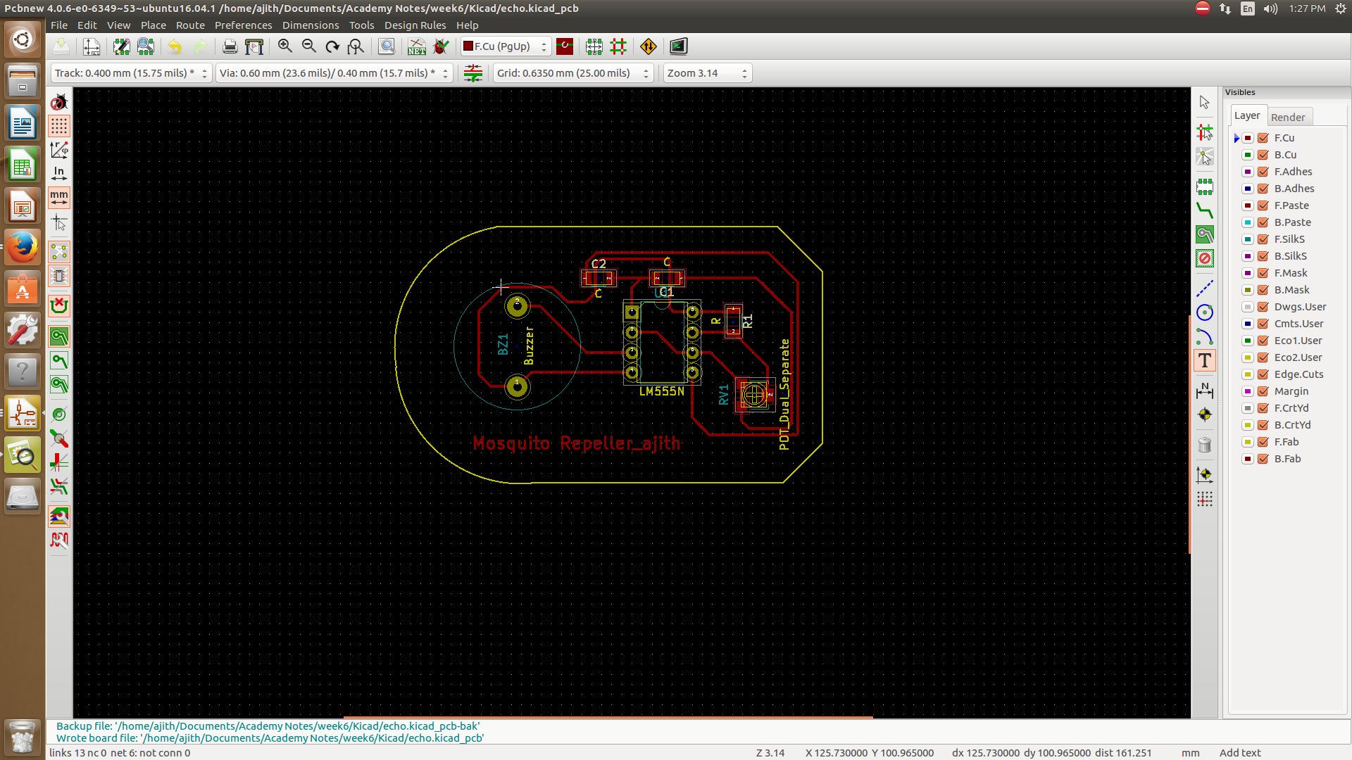Run design rules check ladybug icon
The image size is (1352, 760).
point(441,46)
